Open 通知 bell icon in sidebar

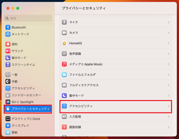pyautogui.click(x=8, y=44)
